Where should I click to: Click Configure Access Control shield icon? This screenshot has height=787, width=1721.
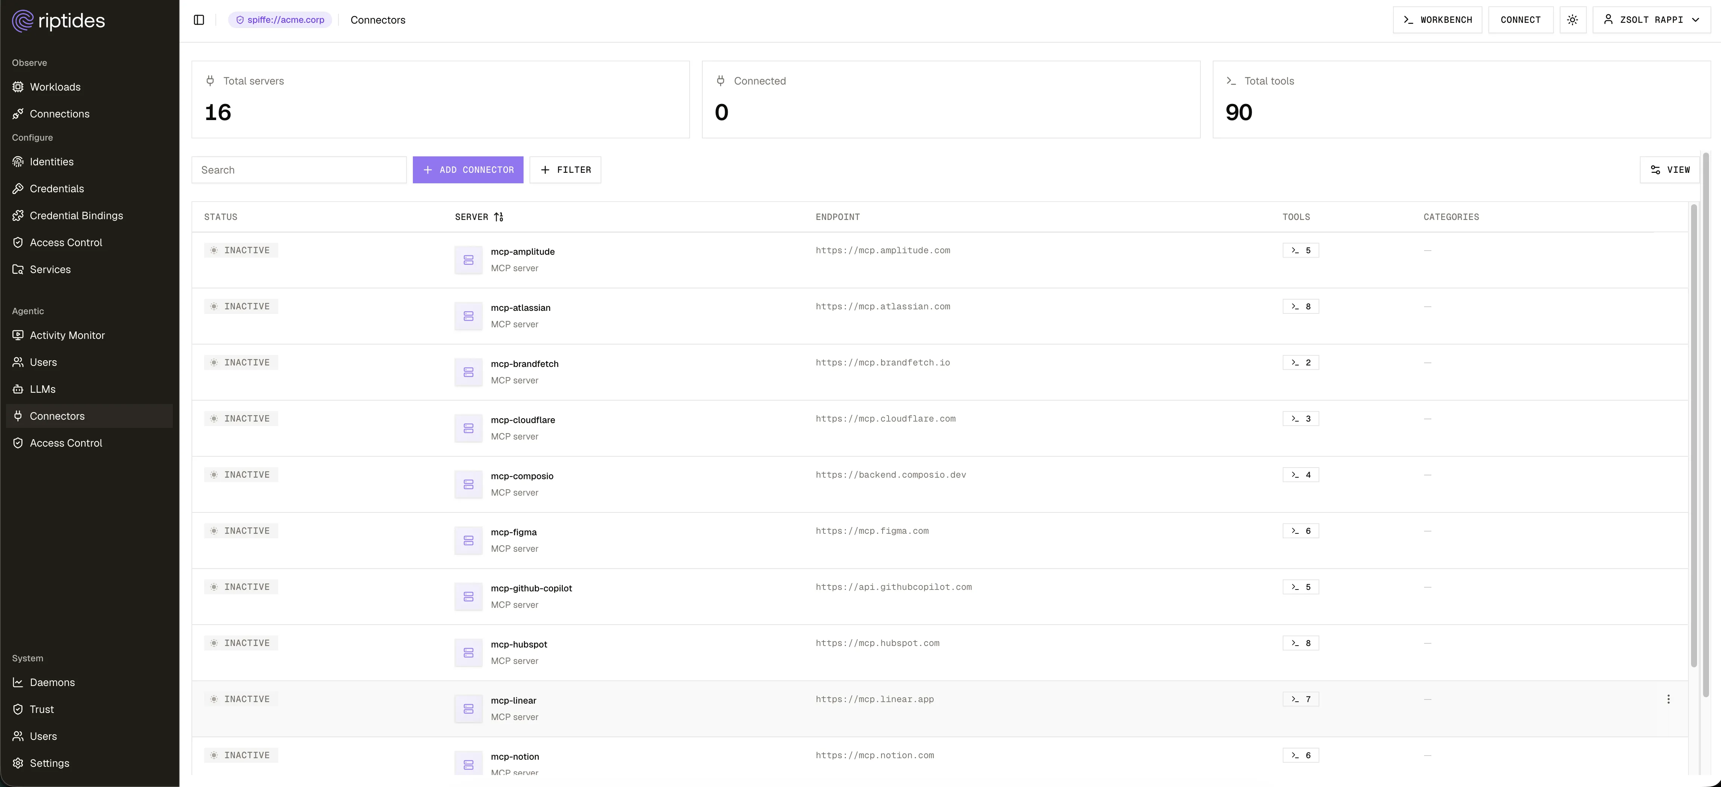[x=18, y=242]
